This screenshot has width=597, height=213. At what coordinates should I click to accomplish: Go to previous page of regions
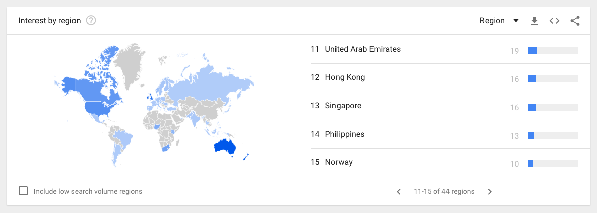(x=399, y=192)
